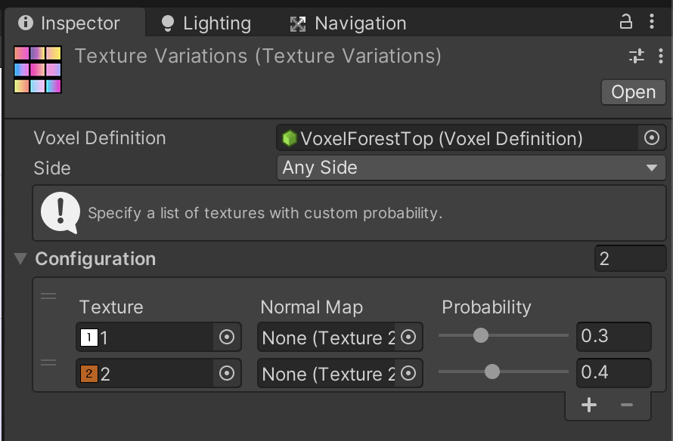Click the Configuration size field showing 2
Screen dimensions: 673x441
630,258
